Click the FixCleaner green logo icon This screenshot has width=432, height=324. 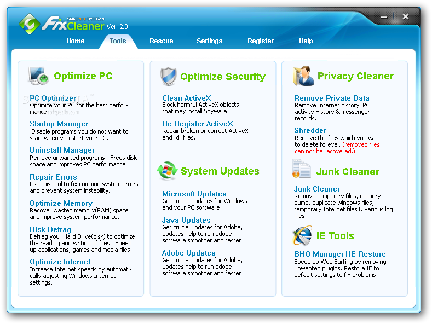coord(30,24)
